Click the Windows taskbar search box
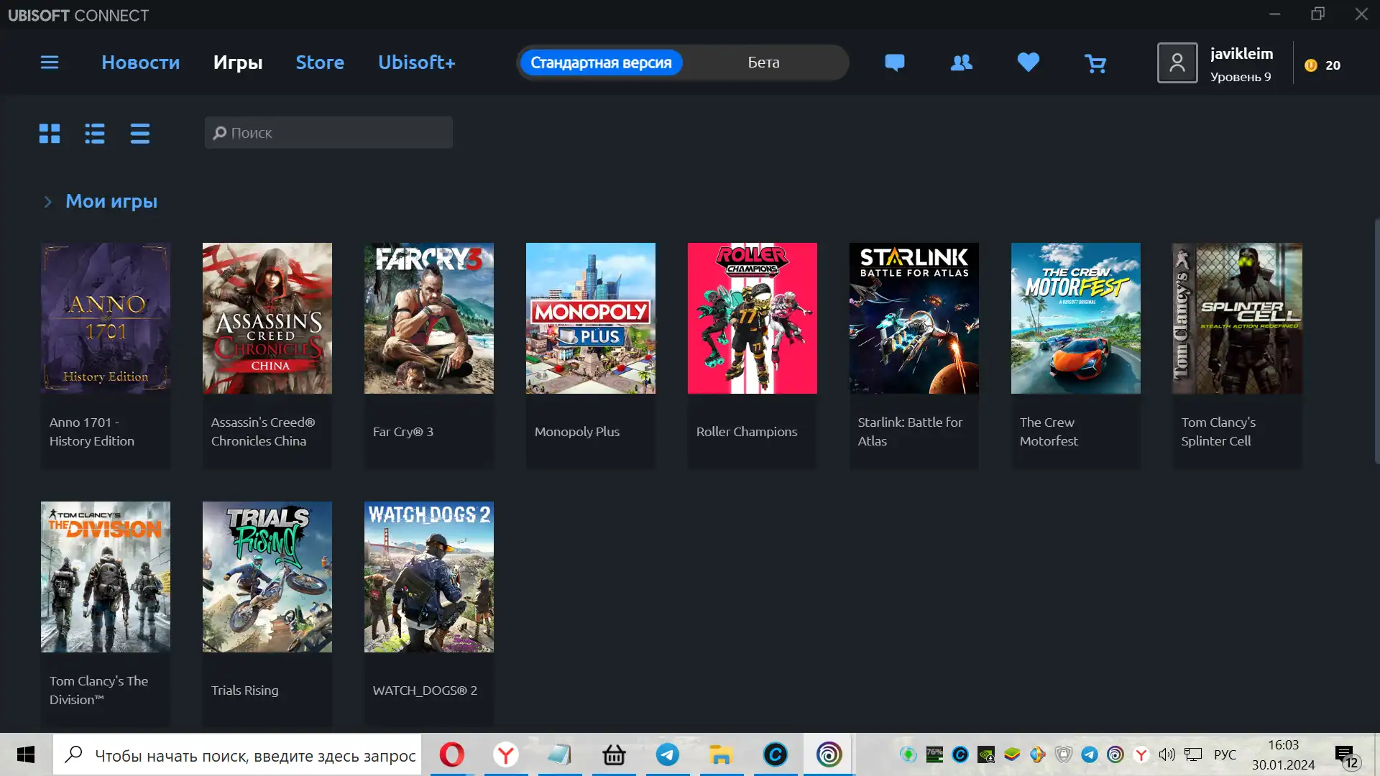The image size is (1380, 776). [237, 755]
